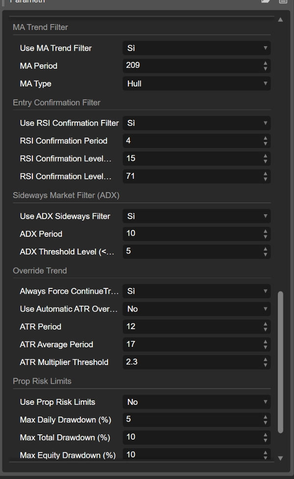Open the Use ADX Sideways Filter dropdown

coord(196,216)
